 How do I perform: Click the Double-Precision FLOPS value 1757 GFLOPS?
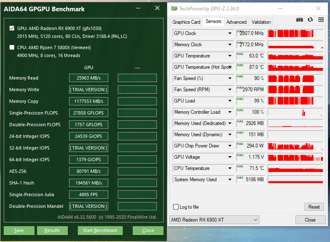pos(89,125)
